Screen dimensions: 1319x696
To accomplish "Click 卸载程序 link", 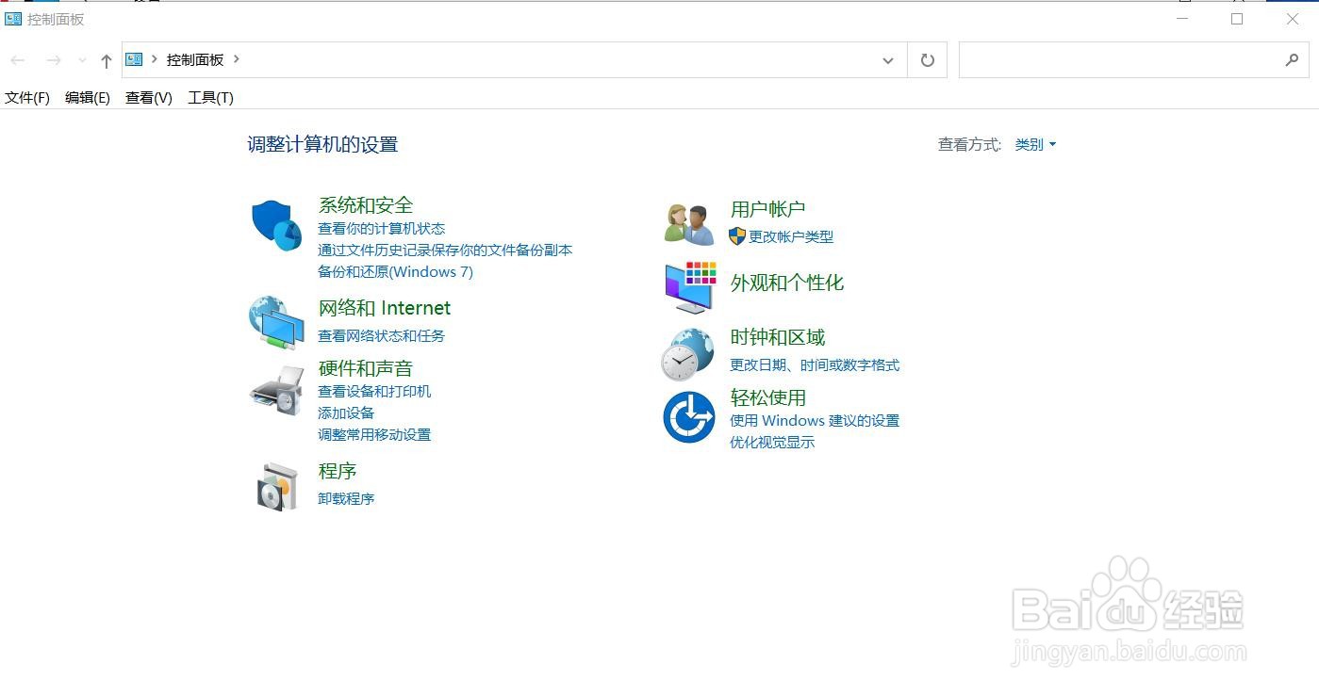I will 346,499.
